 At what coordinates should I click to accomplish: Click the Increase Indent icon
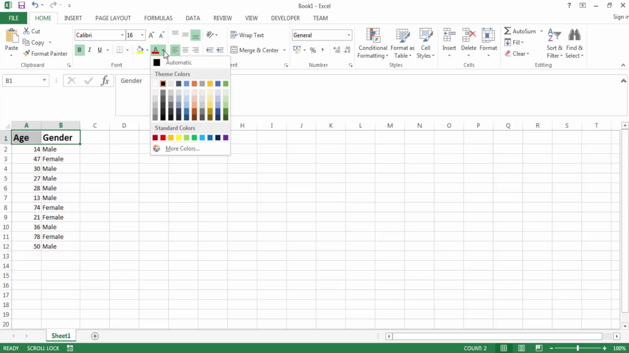click(x=220, y=50)
